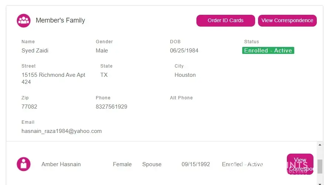Image resolution: width=326 pixels, height=185 pixels.
Task: Click Amber's birth date 09/15/1992
Action: [x=196, y=164]
